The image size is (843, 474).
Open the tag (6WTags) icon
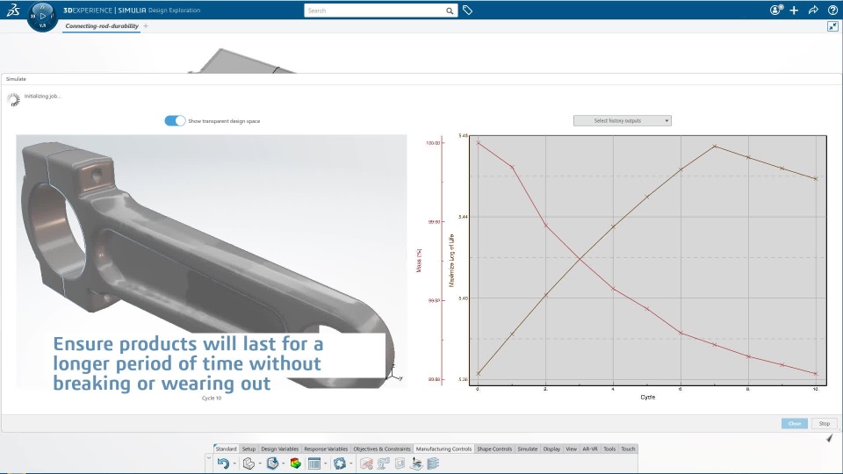(x=467, y=11)
